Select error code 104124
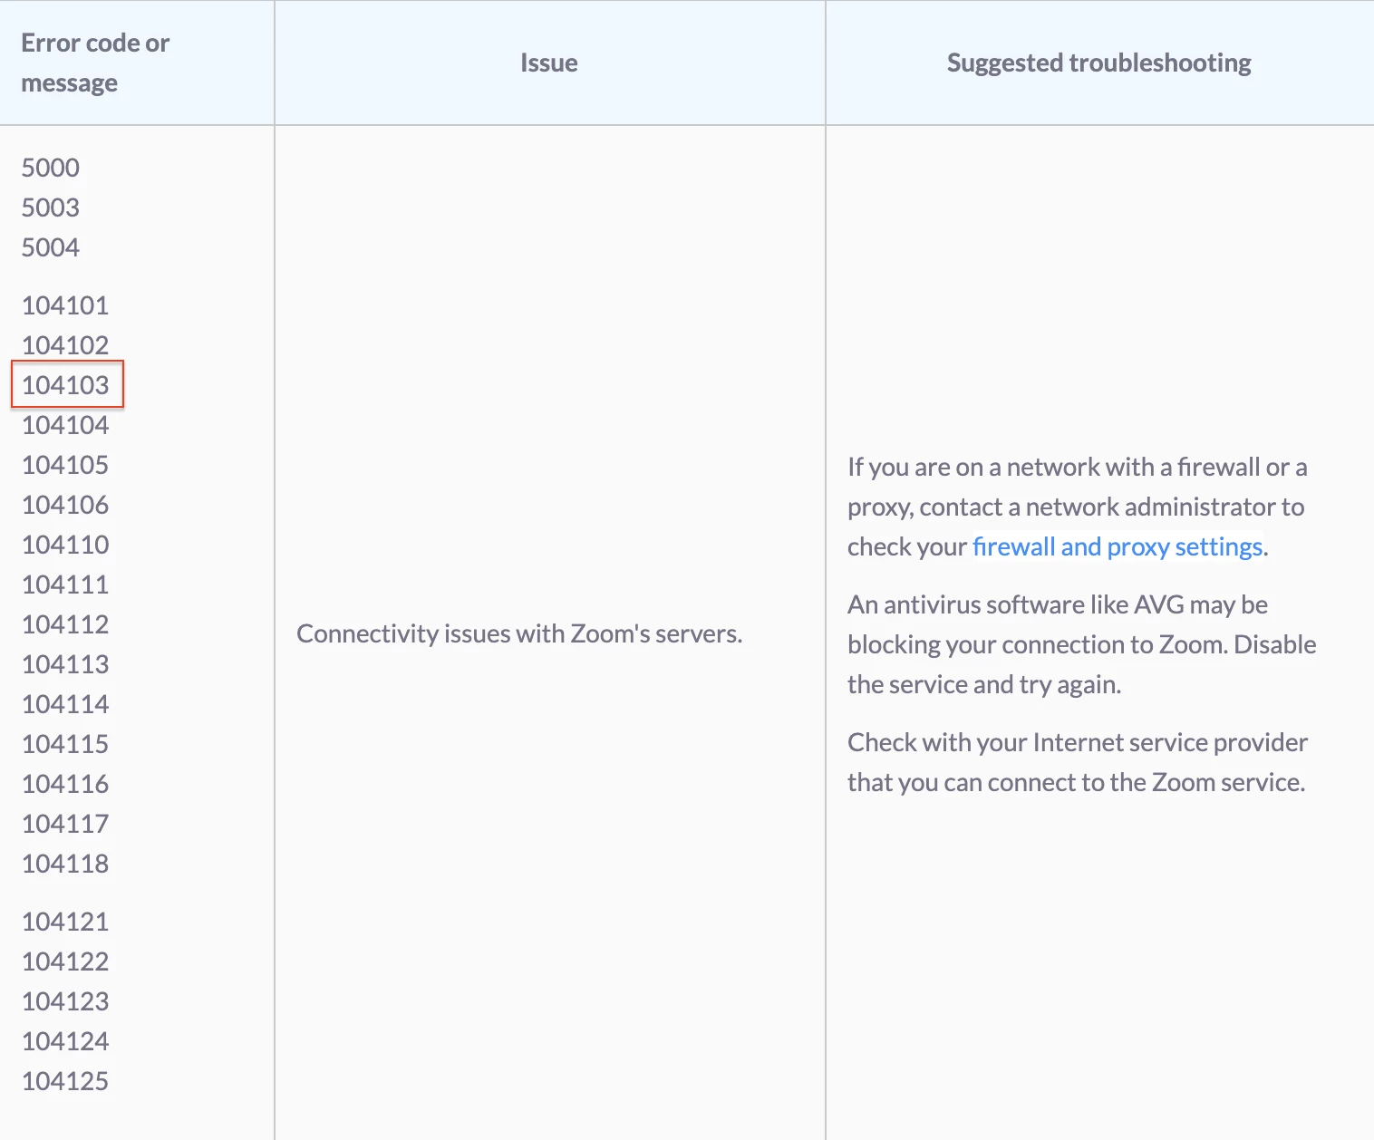This screenshot has width=1374, height=1140. tap(65, 1041)
